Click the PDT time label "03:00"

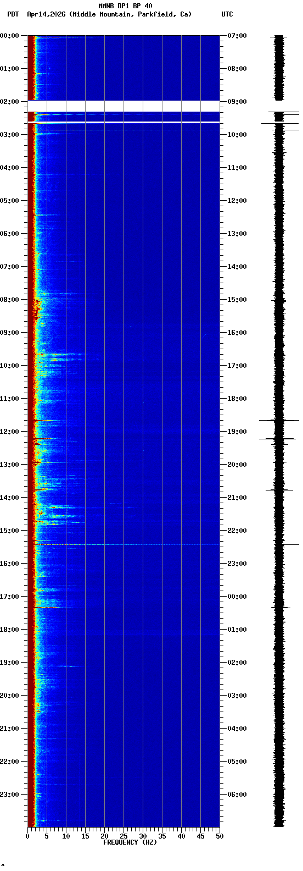tap(10, 135)
